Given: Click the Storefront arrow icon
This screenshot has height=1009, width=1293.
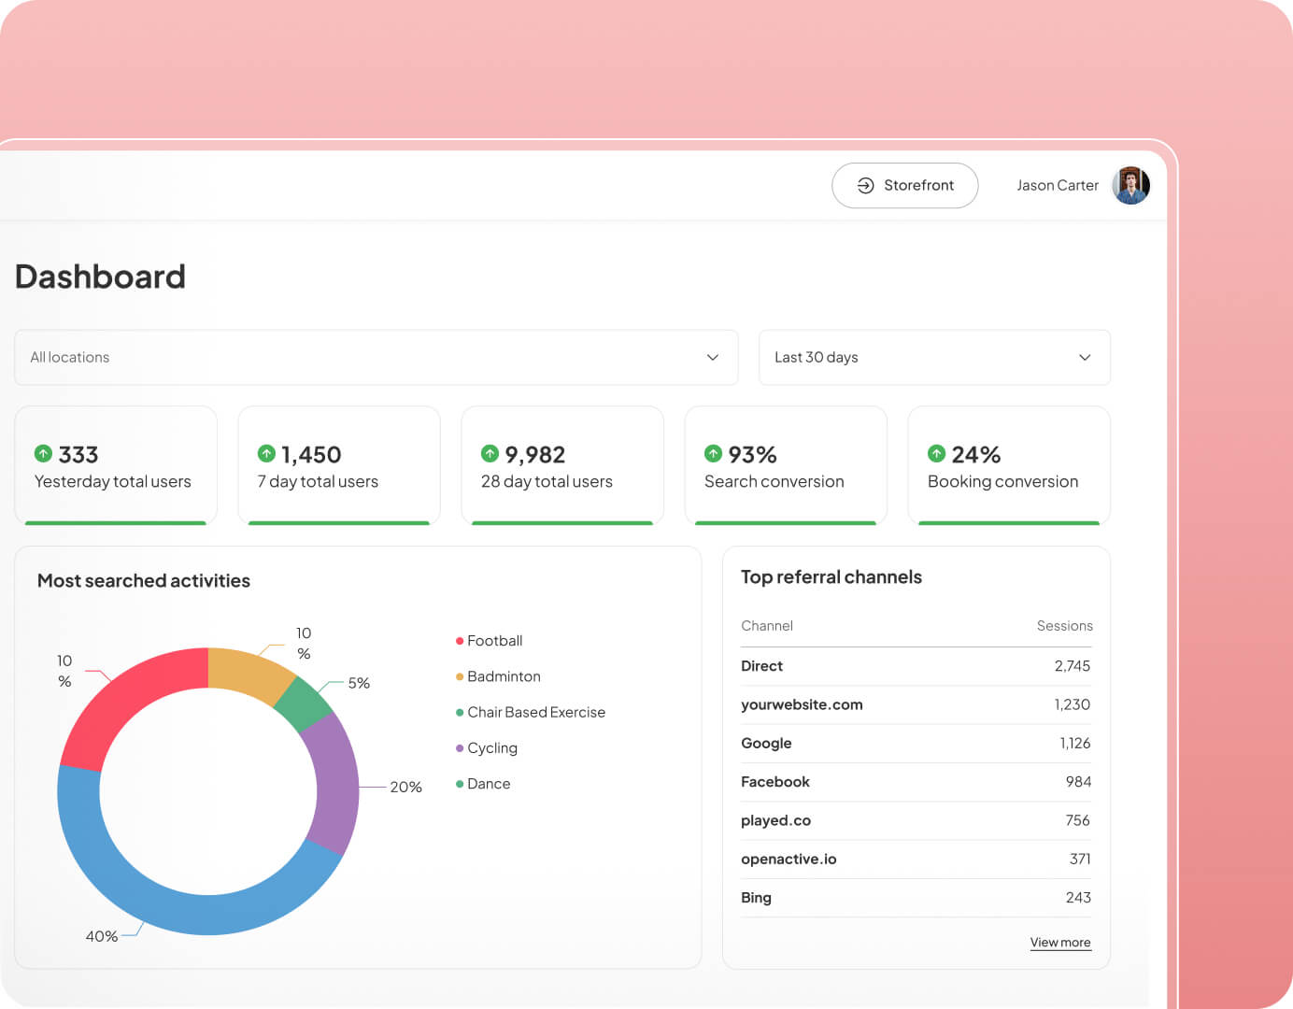Looking at the screenshot, I should coord(865,186).
